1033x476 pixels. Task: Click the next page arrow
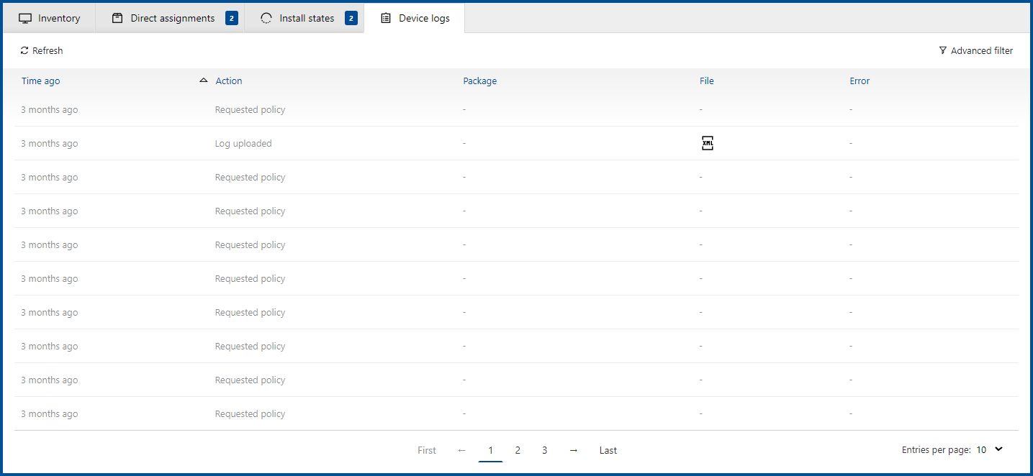point(573,450)
